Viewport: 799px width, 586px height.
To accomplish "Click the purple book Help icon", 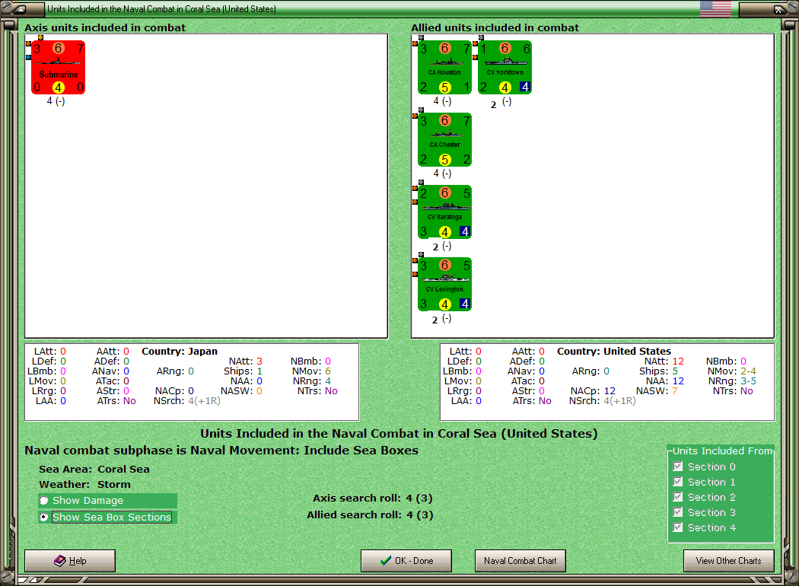I will coord(60,561).
